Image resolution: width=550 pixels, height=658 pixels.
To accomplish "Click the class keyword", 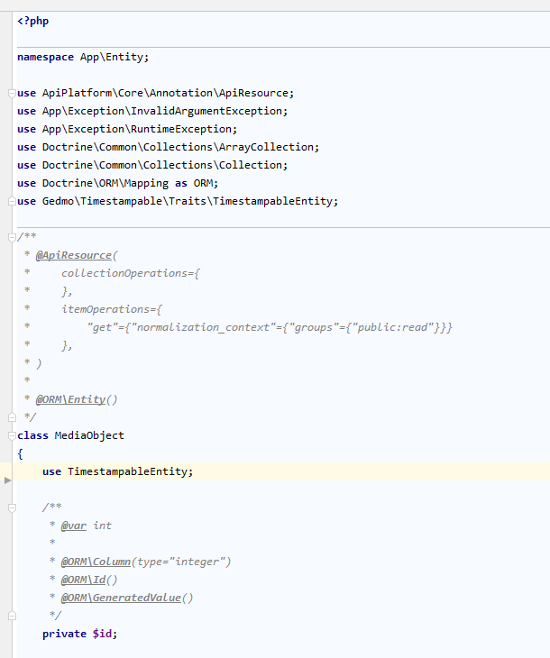I will pyautogui.click(x=32, y=435).
